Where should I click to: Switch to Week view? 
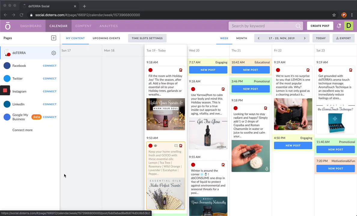pos(224,38)
